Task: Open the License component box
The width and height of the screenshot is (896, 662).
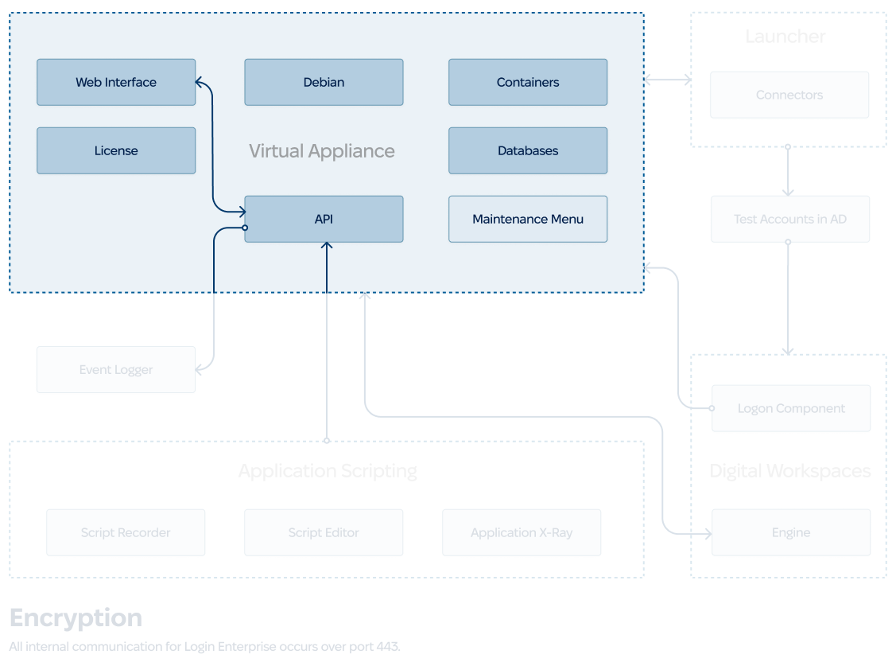Action: 116,150
